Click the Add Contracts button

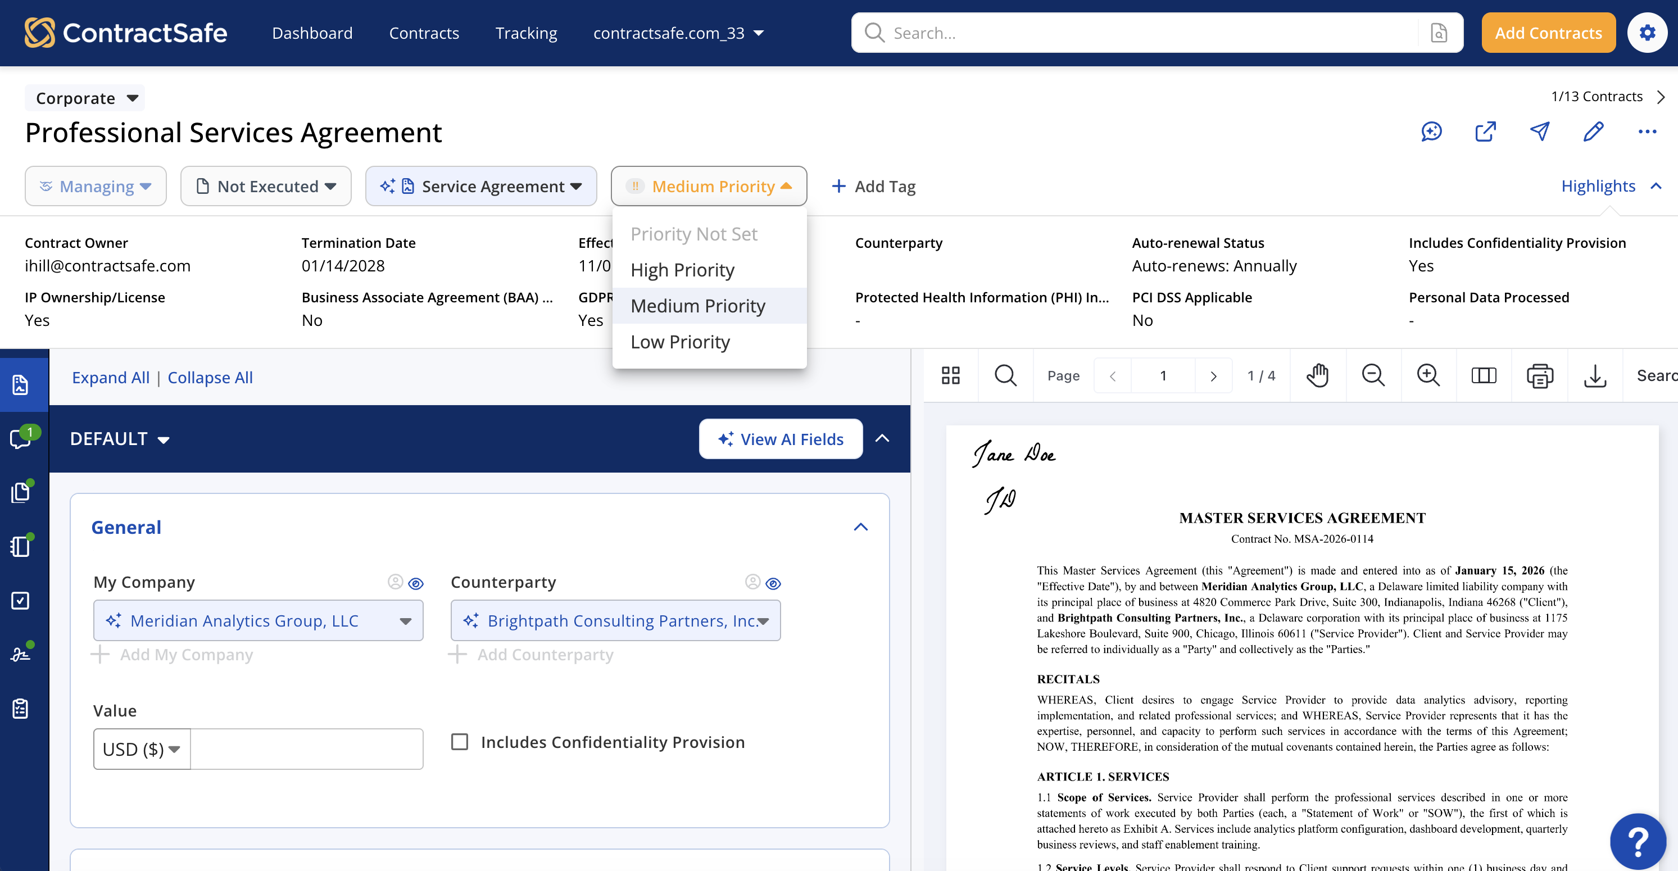click(1548, 33)
